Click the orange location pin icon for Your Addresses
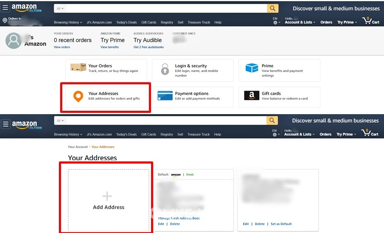This screenshot has height=233, width=384. pos(78,96)
